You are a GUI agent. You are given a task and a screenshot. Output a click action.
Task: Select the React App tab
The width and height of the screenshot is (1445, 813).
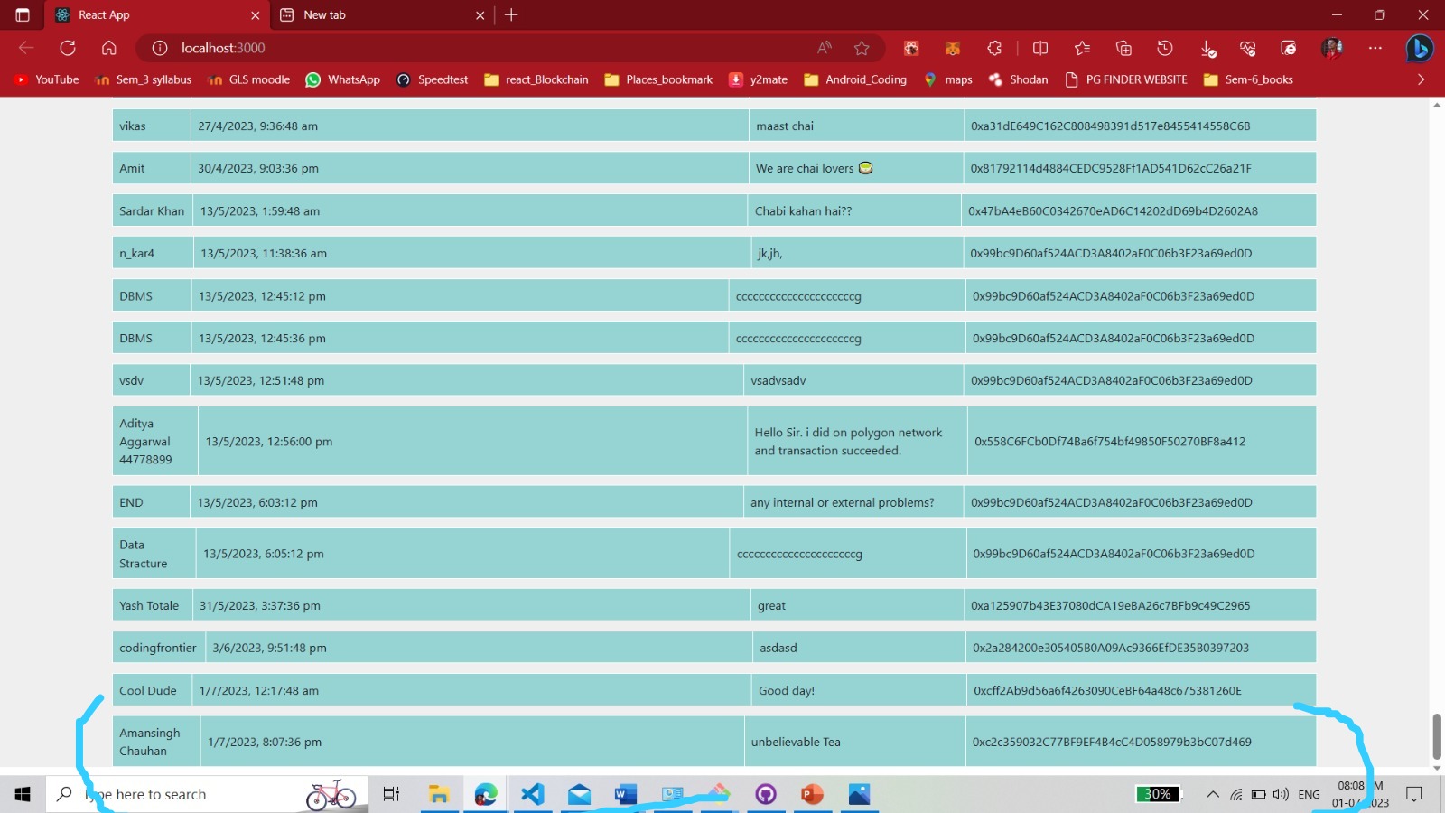pos(135,14)
